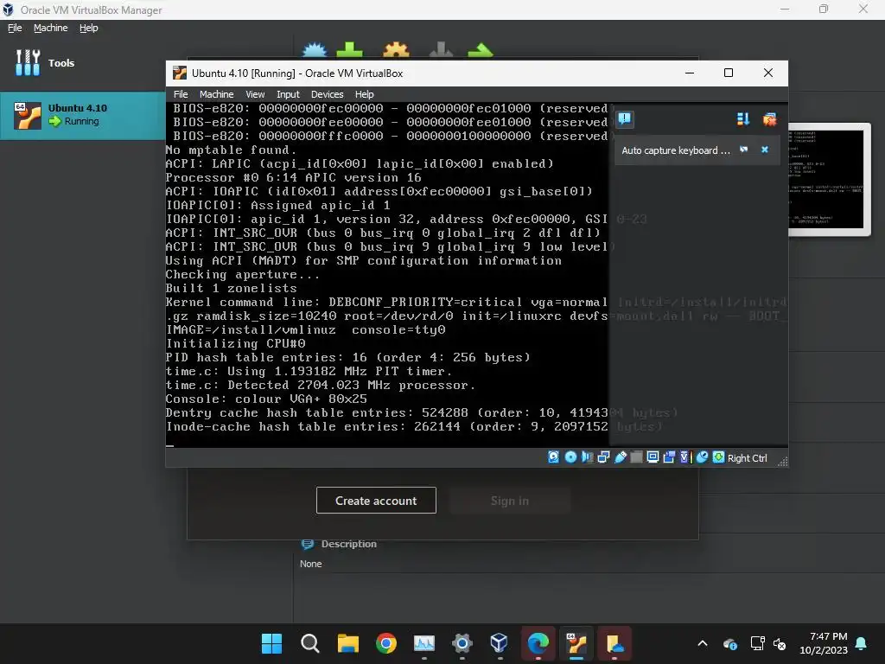Click the recording status icon
The width and height of the screenshot is (885, 664).
[x=670, y=457]
